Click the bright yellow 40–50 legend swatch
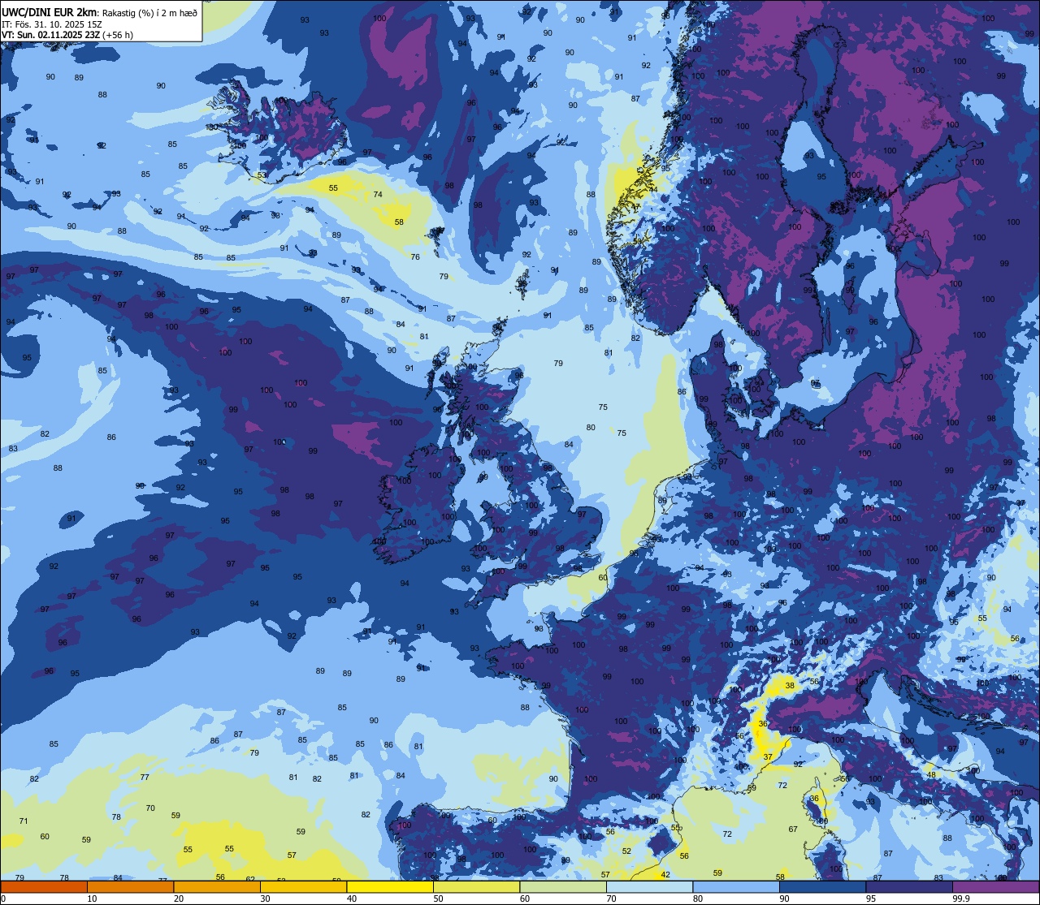This screenshot has width=1040, height=905. (390, 886)
